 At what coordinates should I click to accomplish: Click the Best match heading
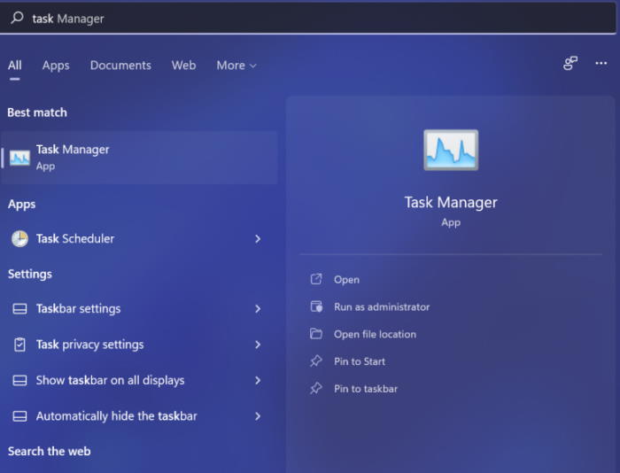37,112
